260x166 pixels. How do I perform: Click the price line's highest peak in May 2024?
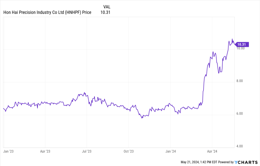pyautogui.click(x=232, y=39)
